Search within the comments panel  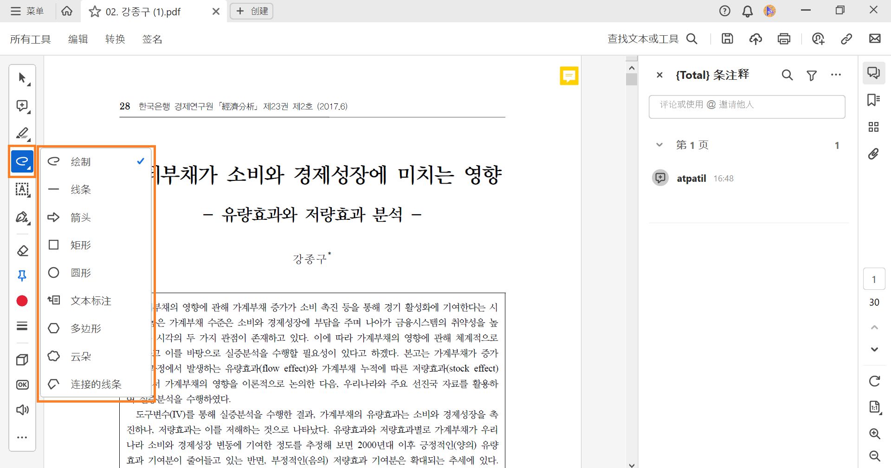tap(787, 75)
